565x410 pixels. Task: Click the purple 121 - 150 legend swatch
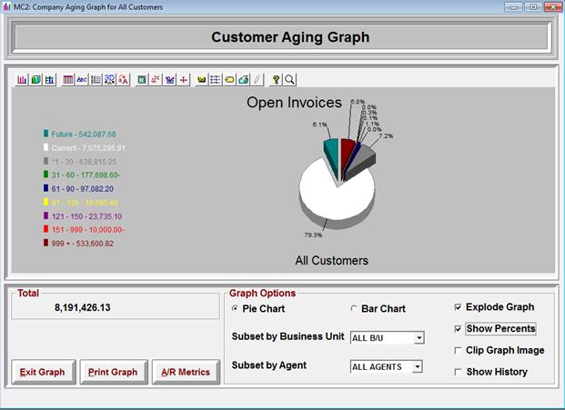coord(45,215)
